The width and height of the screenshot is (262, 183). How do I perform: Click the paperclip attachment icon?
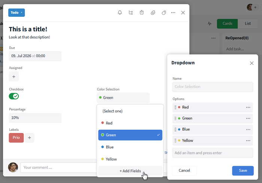(153, 13)
